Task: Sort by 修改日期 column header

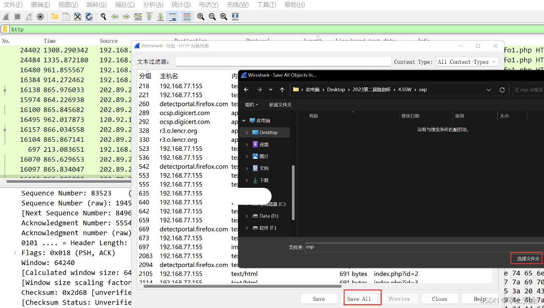Action: (410, 115)
